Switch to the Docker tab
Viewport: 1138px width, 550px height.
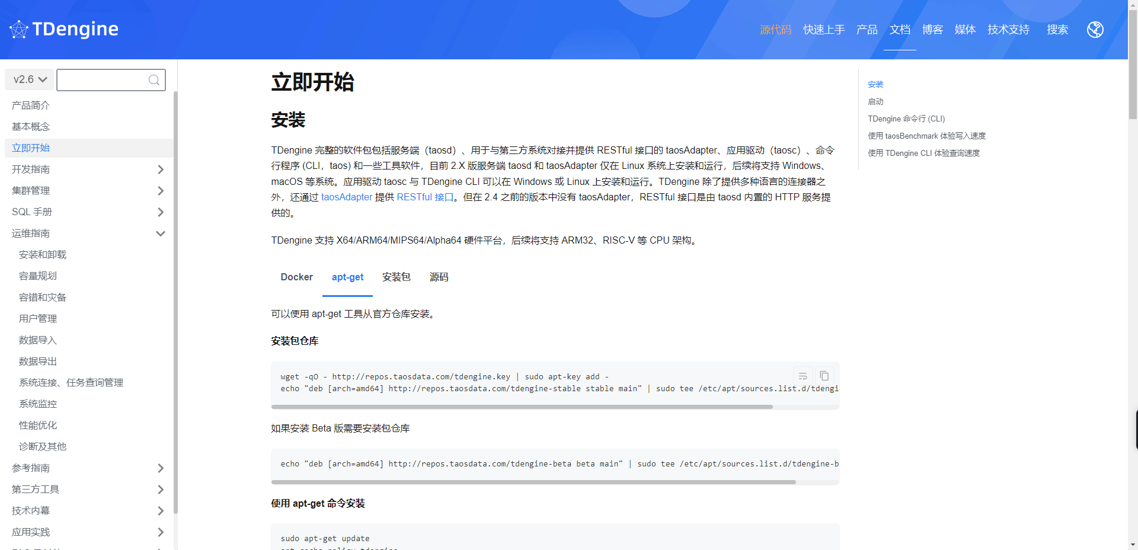pos(296,277)
